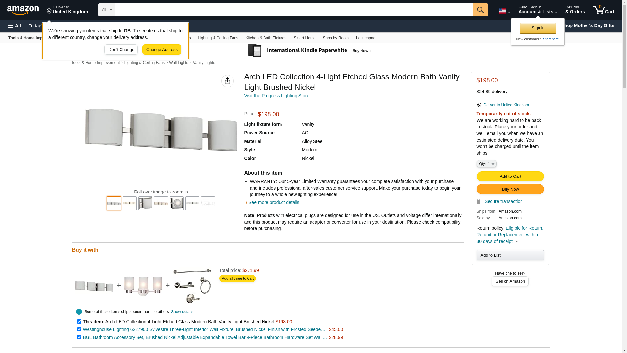
Task: Click the Amazon logo
Action: pos(23,10)
